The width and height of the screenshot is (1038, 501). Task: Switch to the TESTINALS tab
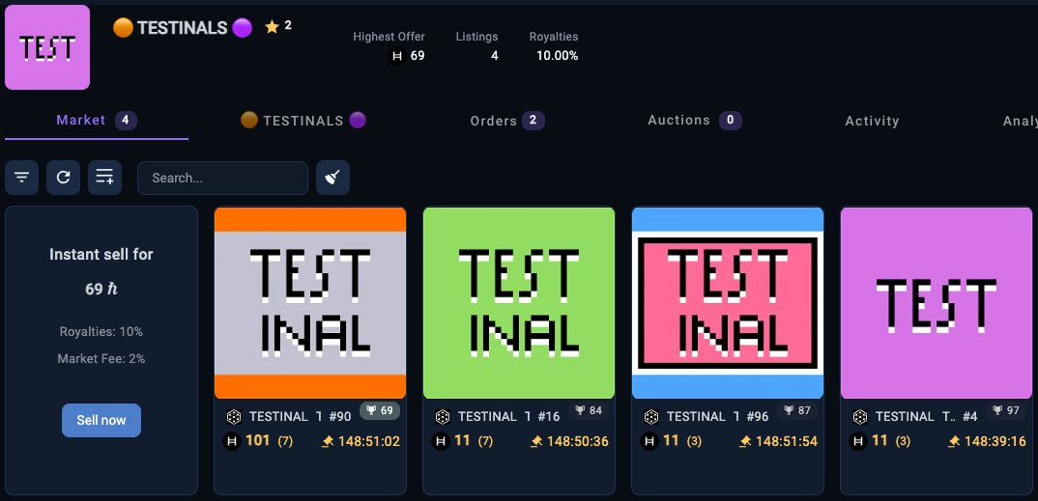click(303, 121)
